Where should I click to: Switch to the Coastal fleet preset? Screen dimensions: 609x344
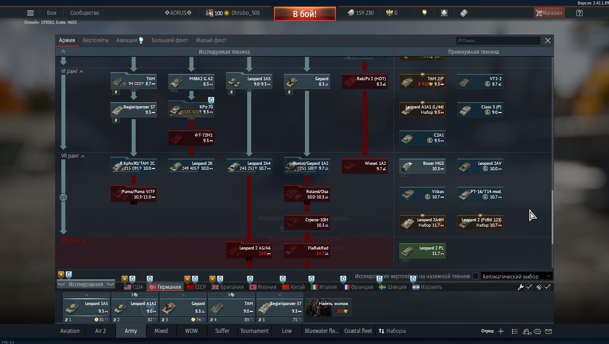(x=358, y=331)
